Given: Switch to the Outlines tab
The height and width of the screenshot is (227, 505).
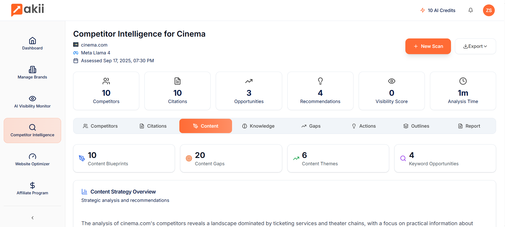Looking at the screenshot, I should (416, 126).
